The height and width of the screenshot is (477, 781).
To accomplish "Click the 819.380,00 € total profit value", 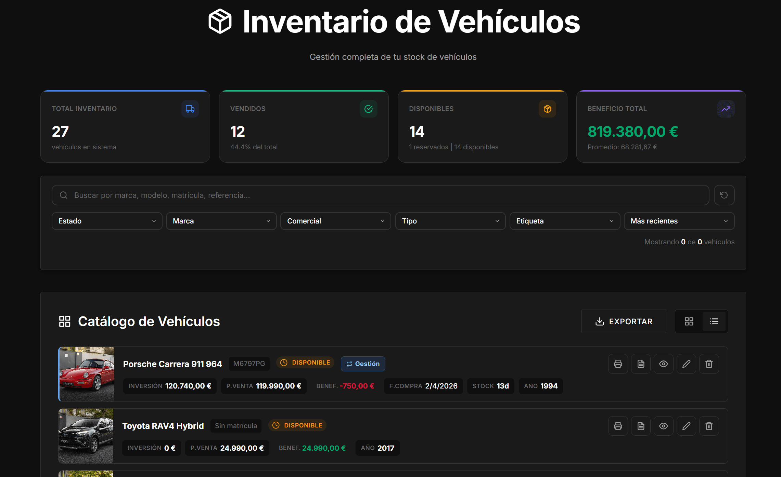I will 633,132.
